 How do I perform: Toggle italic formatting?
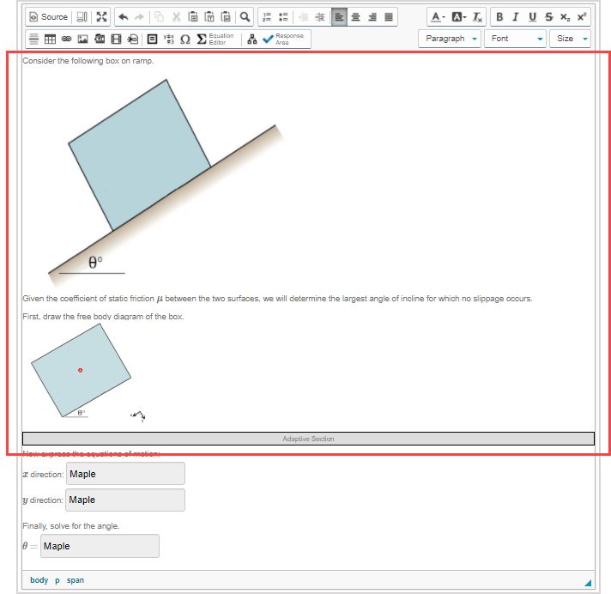click(x=515, y=17)
